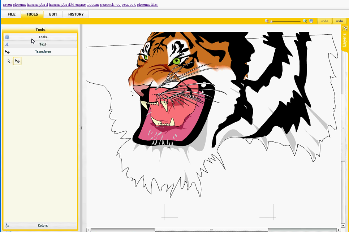Click the pin icon above Layers

[345, 29]
